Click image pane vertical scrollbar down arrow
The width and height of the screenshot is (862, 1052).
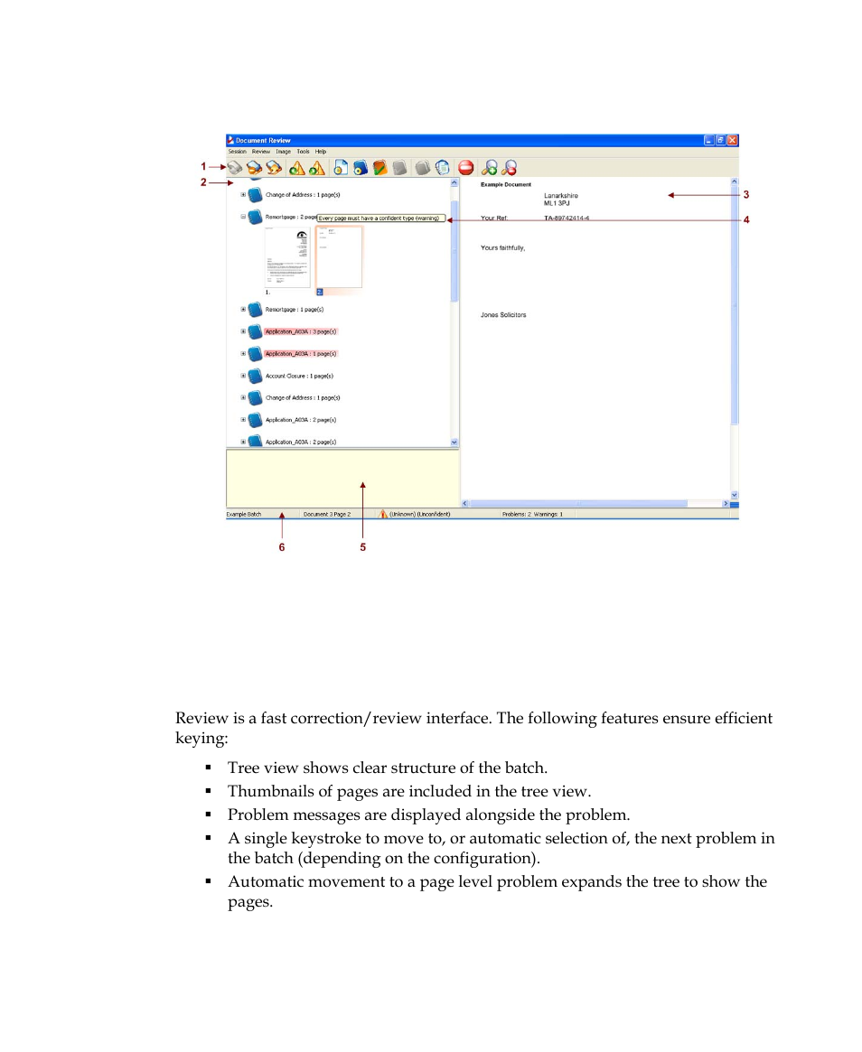[x=734, y=495]
